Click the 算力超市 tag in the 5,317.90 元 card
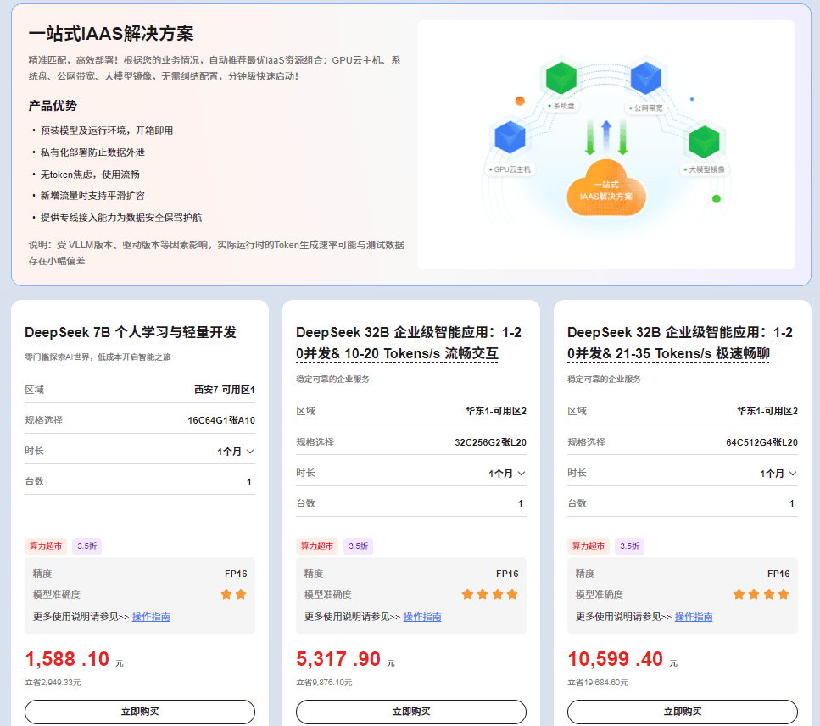 pos(317,546)
